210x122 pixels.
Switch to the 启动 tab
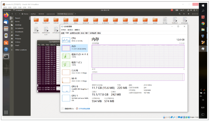[x=83, y=33]
